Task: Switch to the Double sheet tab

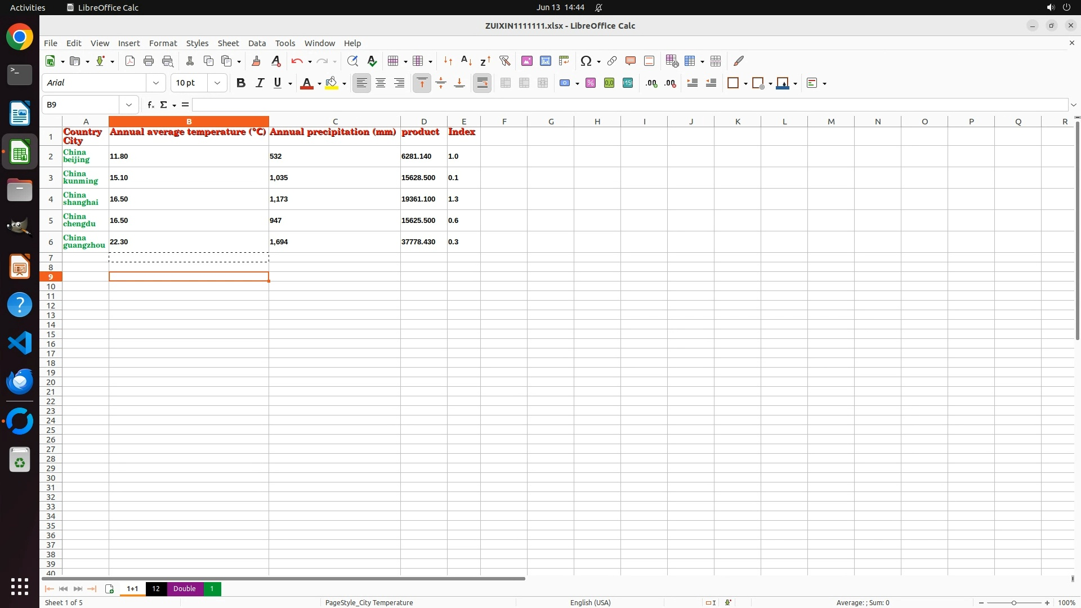Action: (184, 589)
